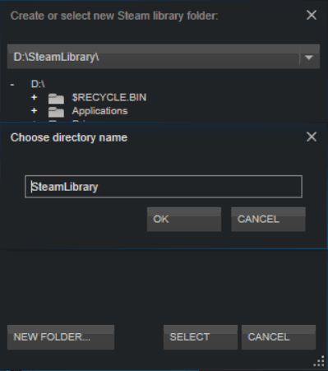The width and height of the screenshot is (328, 371).
Task: Select the $RECYCLE.BIN folder name
Action: coord(109,98)
